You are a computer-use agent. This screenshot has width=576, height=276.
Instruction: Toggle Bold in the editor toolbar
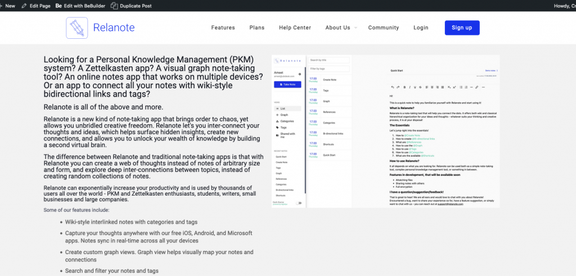coord(404,87)
